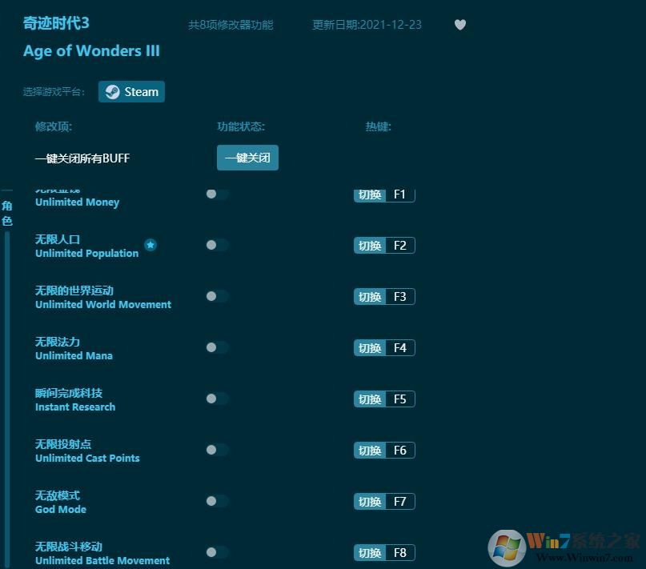The height and width of the screenshot is (569, 646).
Task: Toggle Unlimited World Movement switch
Action: (217, 296)
